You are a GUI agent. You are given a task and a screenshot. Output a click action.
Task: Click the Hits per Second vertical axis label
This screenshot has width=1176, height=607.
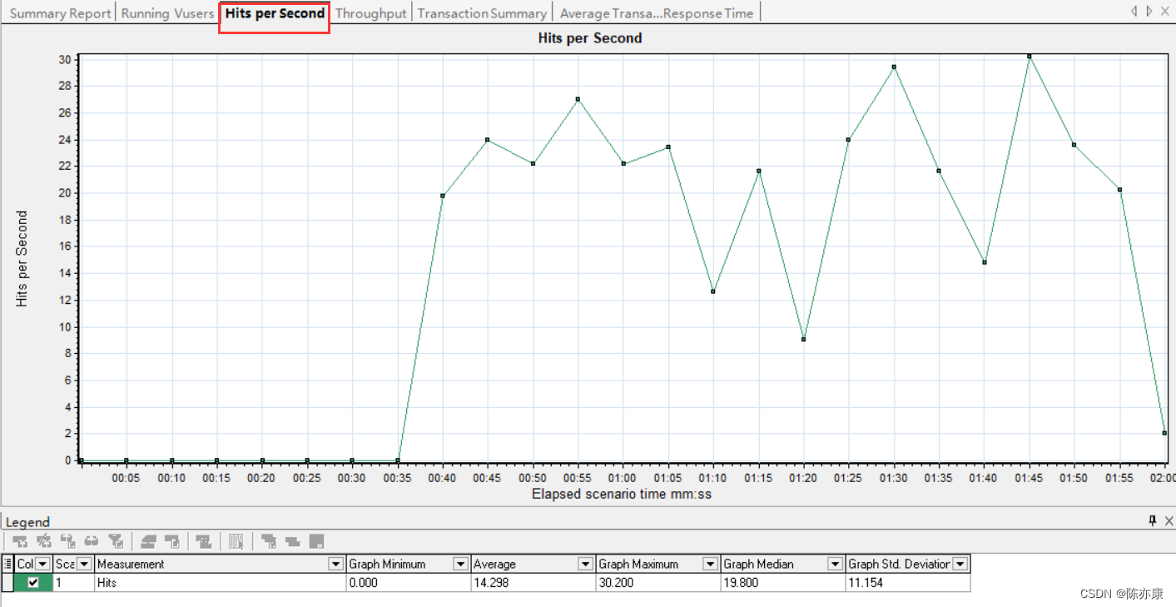coord(22,259)
